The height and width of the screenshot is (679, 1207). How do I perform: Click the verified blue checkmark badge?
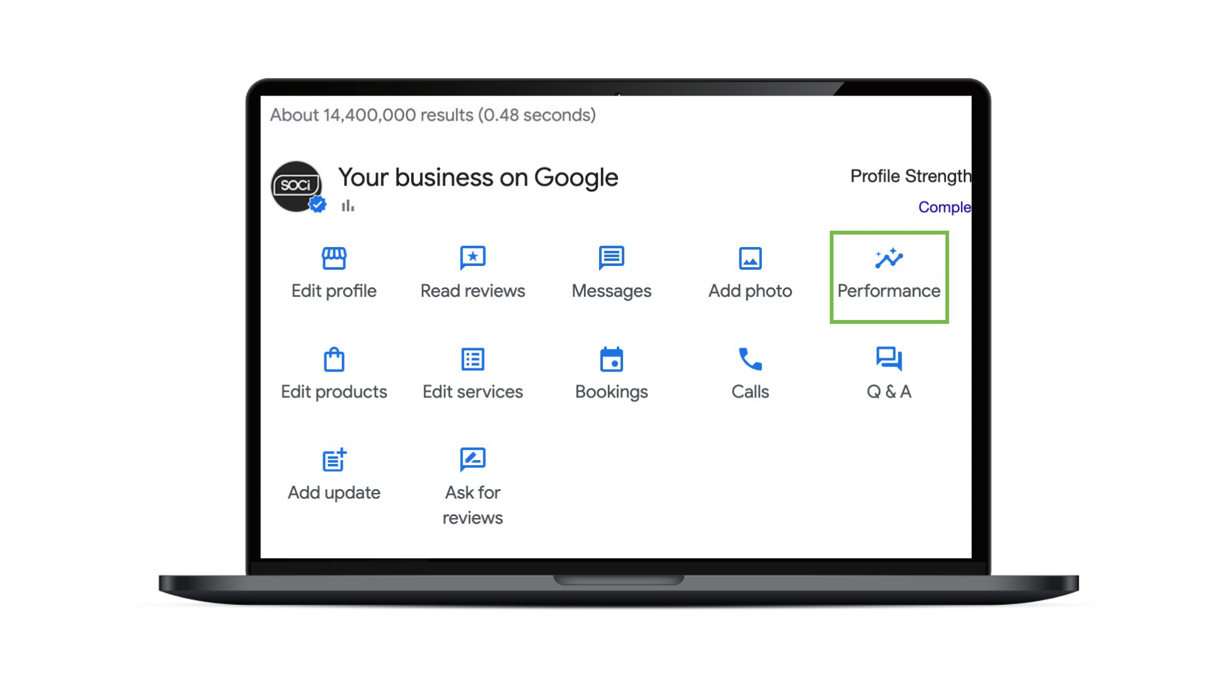(317, 204)
